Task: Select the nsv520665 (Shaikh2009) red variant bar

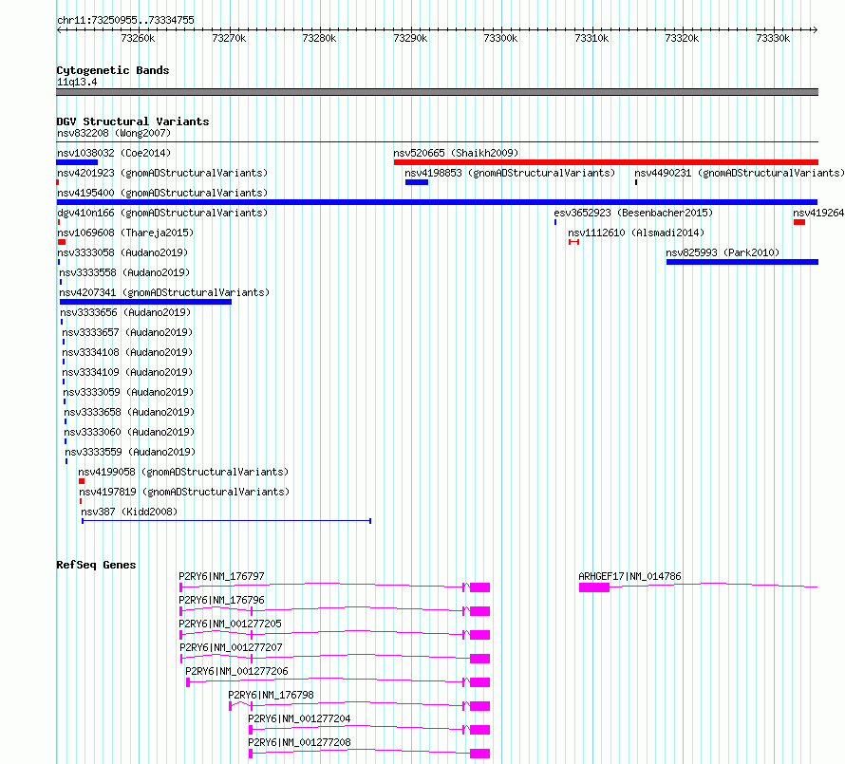Action: click(x=606, y=162)
